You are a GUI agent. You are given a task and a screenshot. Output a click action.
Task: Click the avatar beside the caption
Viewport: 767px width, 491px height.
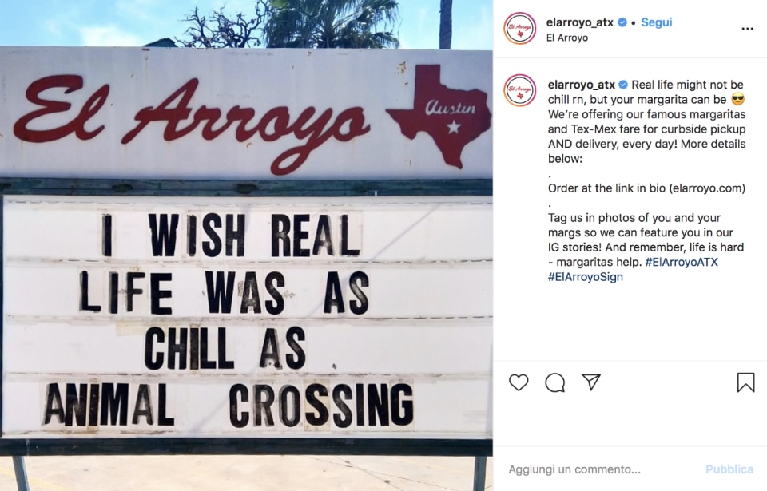(520, 90)
